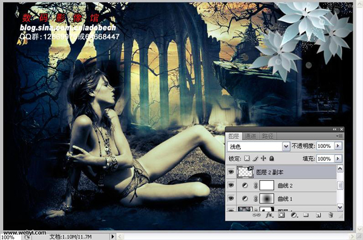Click the horizontal scrollbar left arrow
Image resolution: width=363 pixels, height=240 pixels.
pyautogui.click(x=119, y=237)
